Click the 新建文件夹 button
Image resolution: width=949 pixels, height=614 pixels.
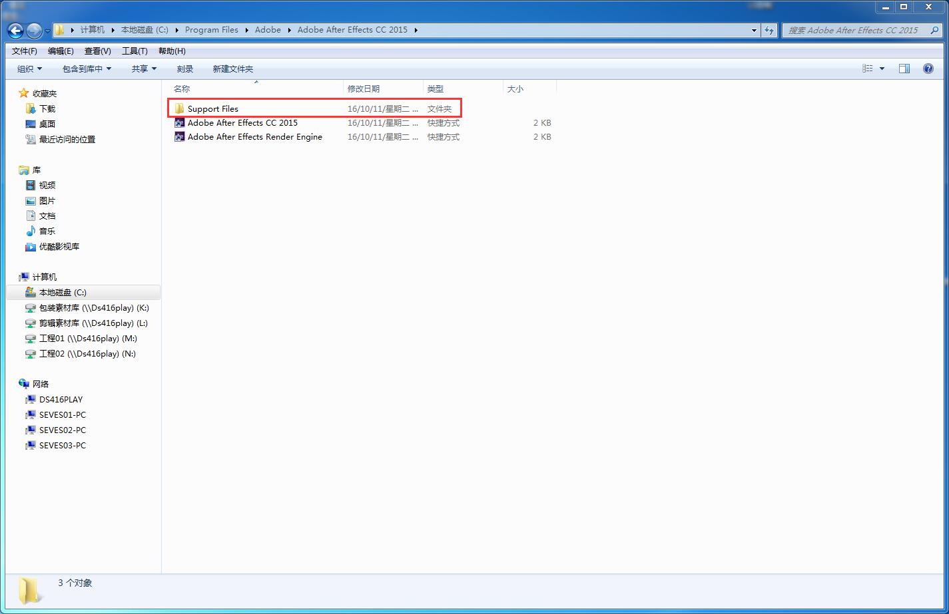point(233,69)
